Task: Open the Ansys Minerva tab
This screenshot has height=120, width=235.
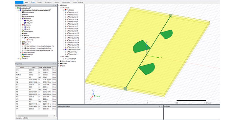Action: pos(78,2)
